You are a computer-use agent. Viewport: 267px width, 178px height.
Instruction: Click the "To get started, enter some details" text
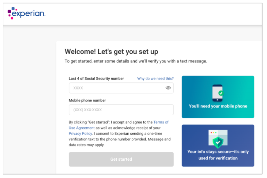pyautogui.click(x=136, y=61)
